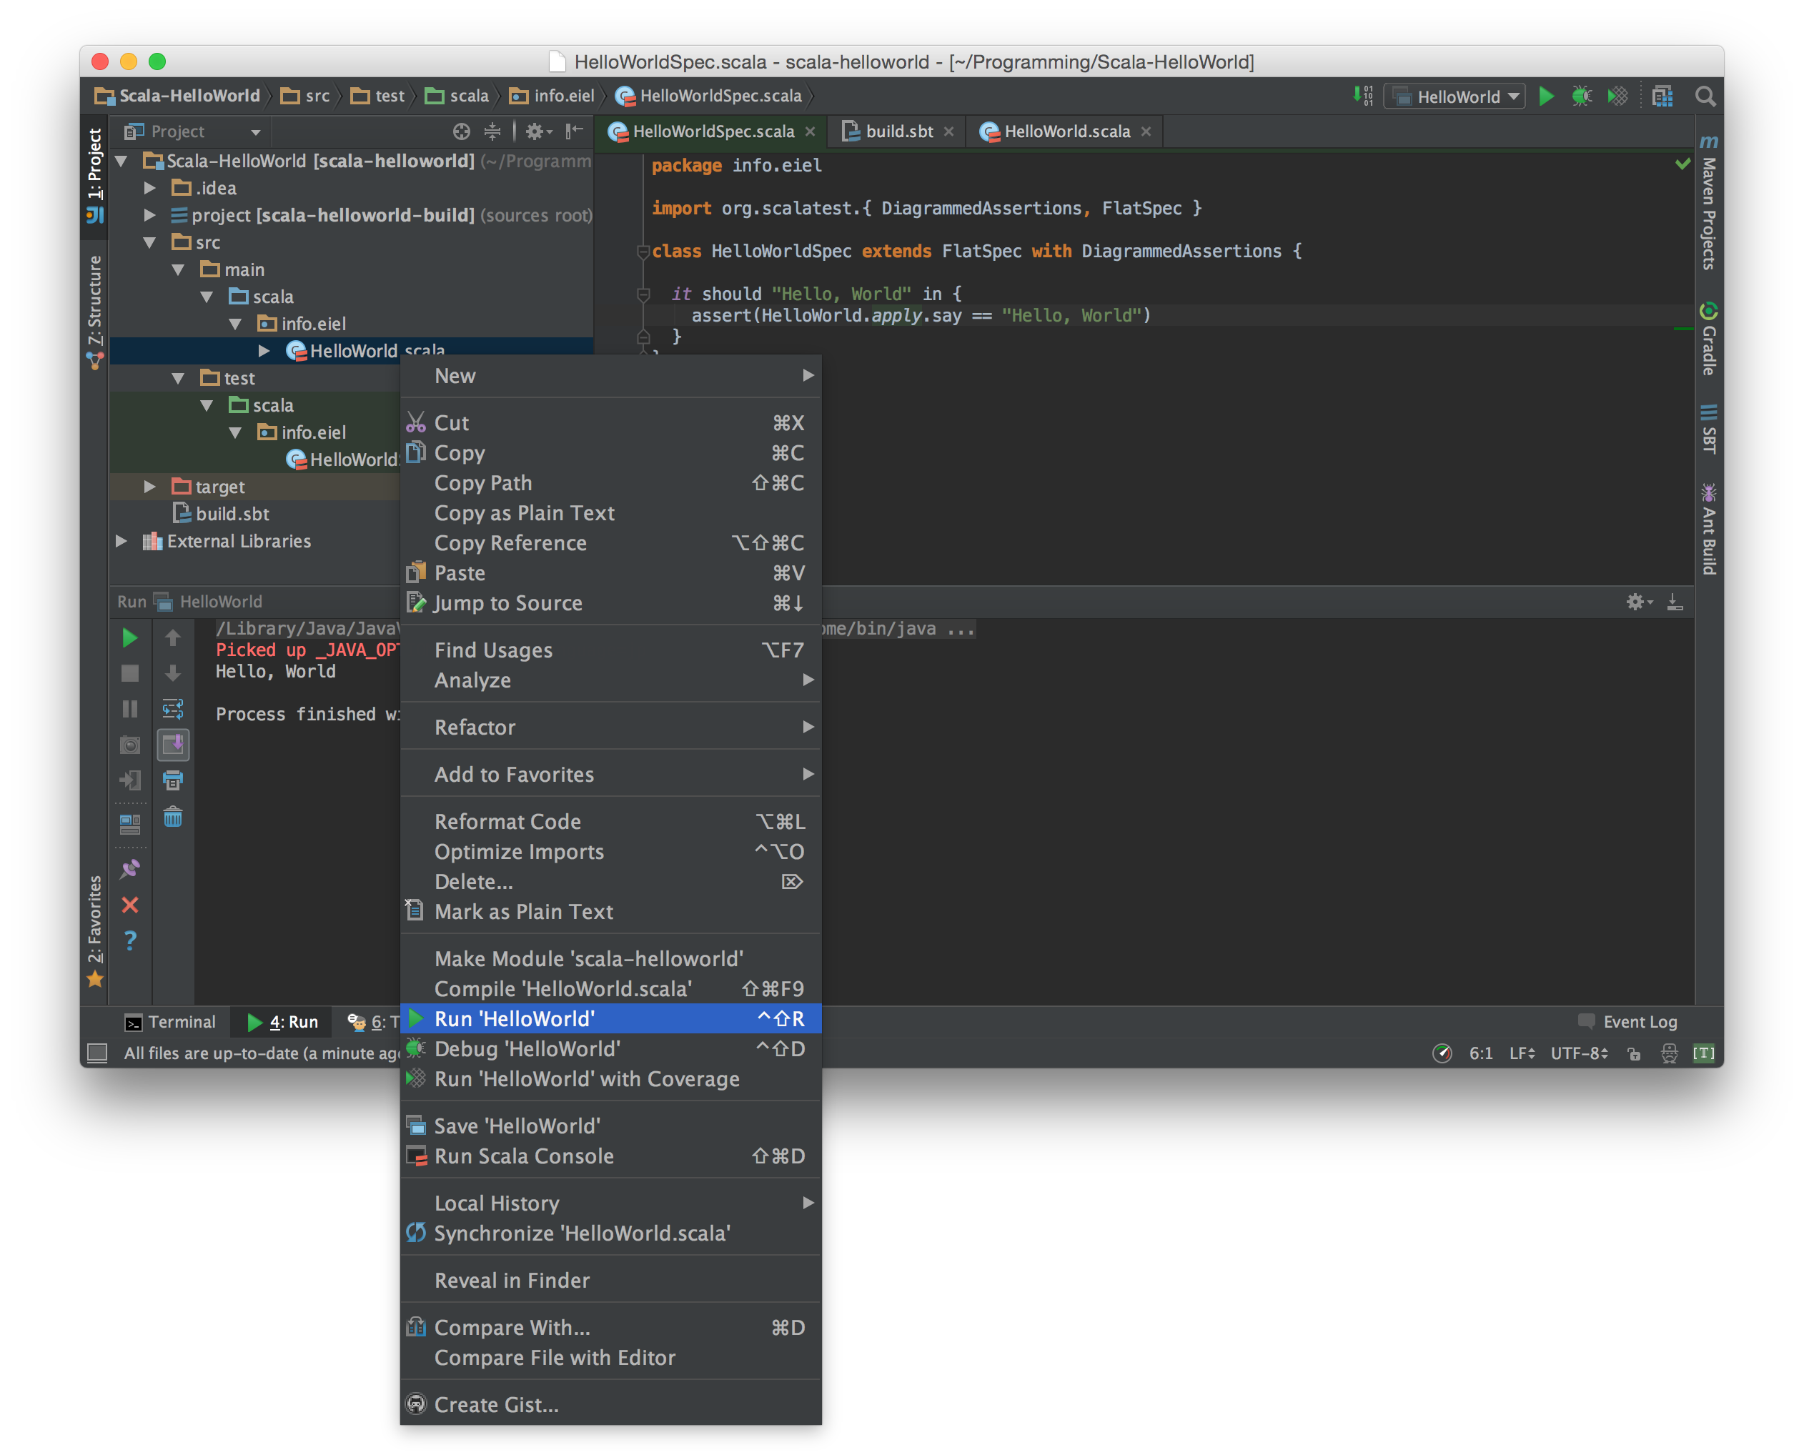
Task: Toggle tool window bars icon in status bar
Action: [x=97, y=1053]
